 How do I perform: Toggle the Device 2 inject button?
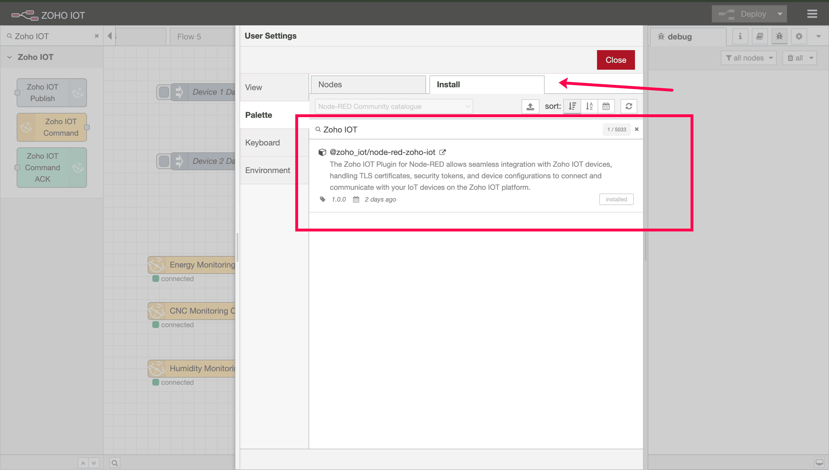tap(164, 161)
